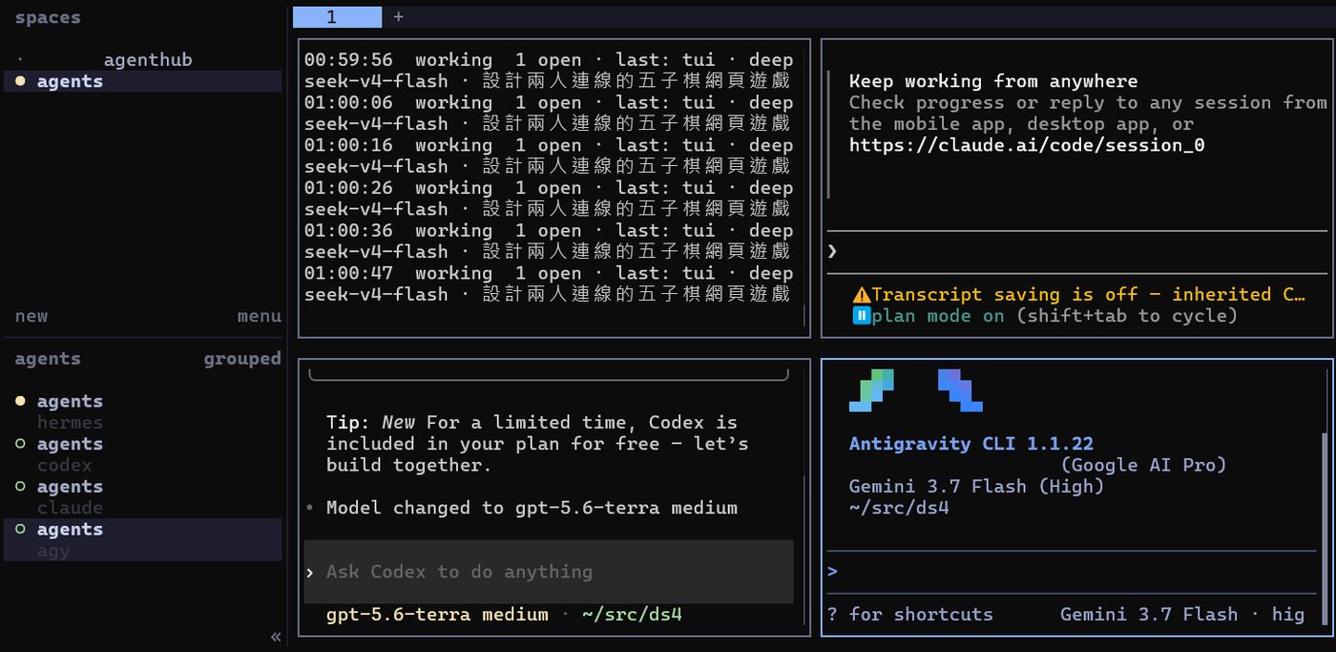Focus the Antigravity CLI prompt input
The height and width of the screenshot is (652, 1336).
pyautogui.click(x=1074, y=571)
